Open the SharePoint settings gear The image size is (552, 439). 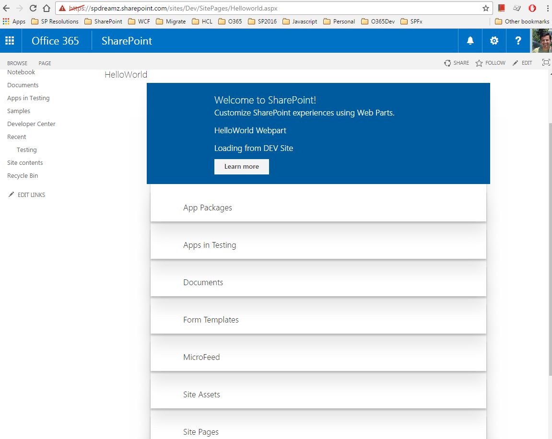(x=494, y=41)
